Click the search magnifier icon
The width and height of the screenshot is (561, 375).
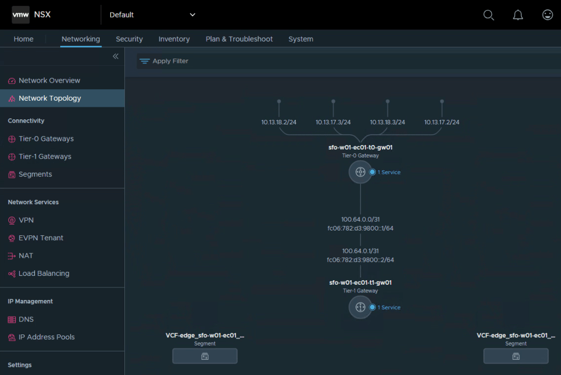(x=488, y=15)
